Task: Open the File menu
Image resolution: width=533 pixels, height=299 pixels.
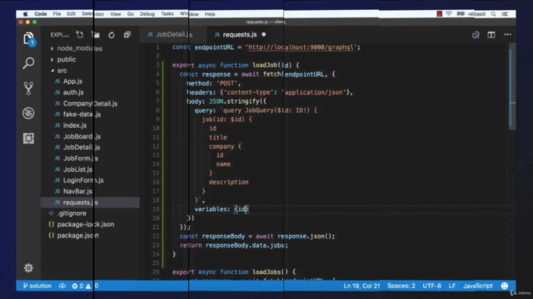Action: [57, 14]
